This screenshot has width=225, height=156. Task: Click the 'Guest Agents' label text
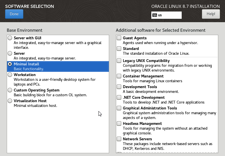pos(135,38)
